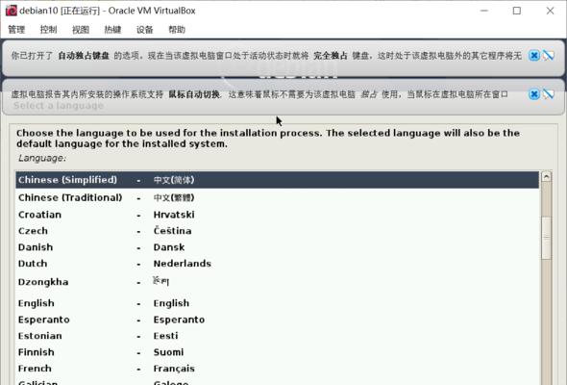Viewport: 567px width, 385px height.
Task: Choose Czech language option
Action: coord(277,231)
